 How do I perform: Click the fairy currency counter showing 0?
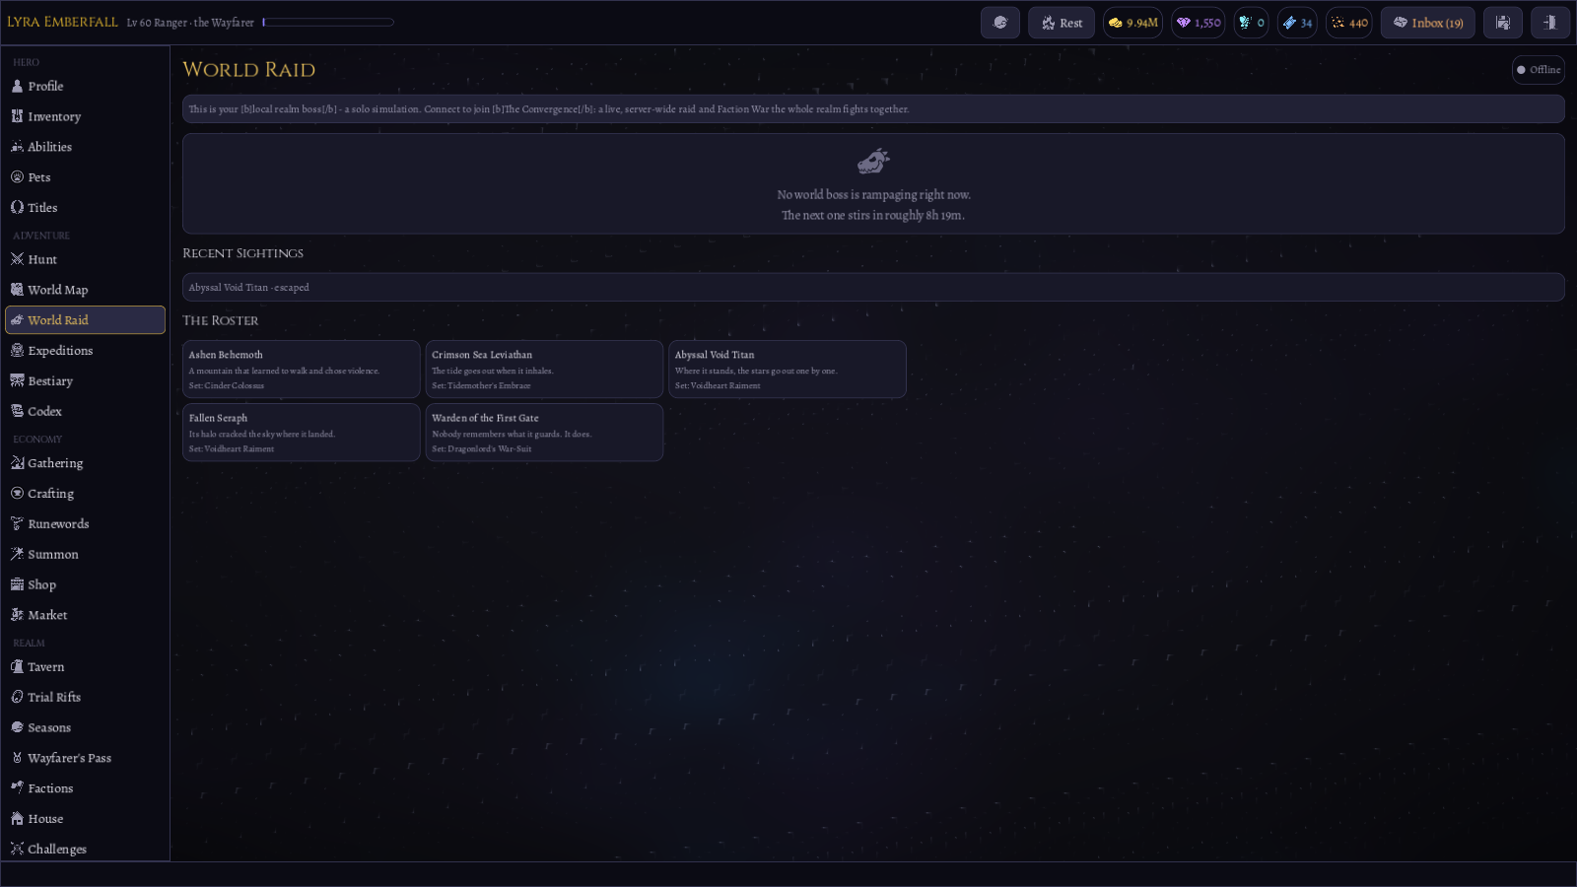[x=1252, y=23]
